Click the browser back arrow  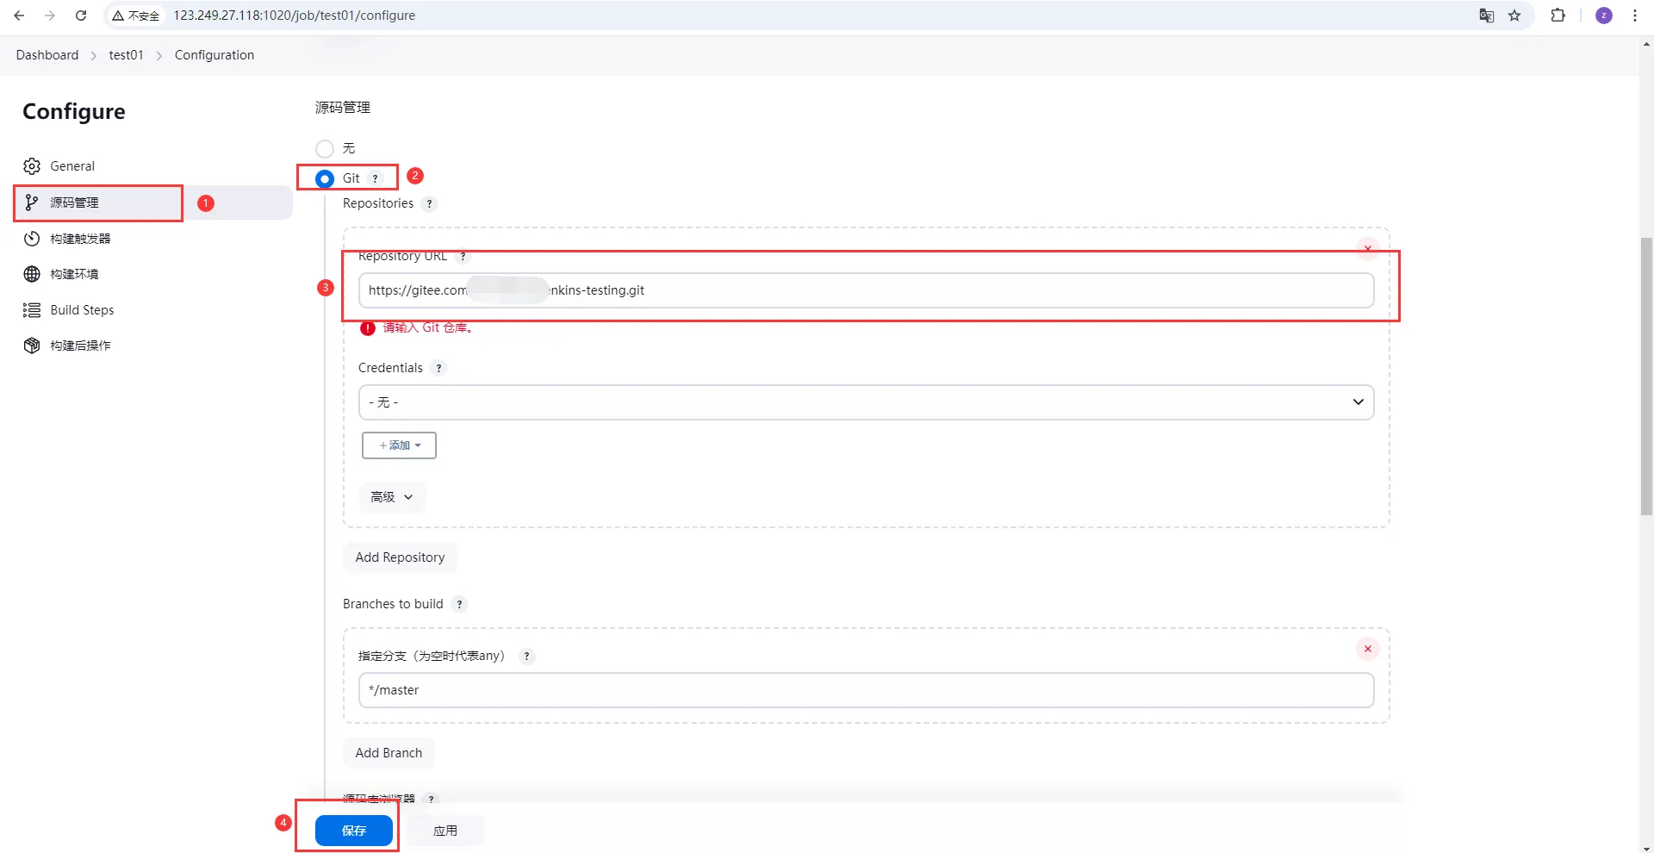(19, 16)
